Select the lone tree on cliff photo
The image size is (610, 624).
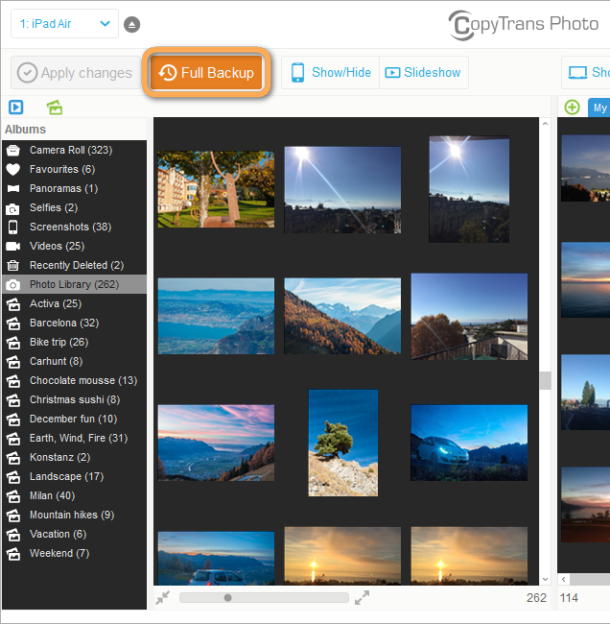[x=342, y=443]
